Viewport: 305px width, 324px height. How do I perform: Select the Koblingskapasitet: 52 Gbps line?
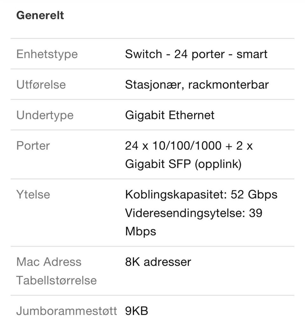201,195
